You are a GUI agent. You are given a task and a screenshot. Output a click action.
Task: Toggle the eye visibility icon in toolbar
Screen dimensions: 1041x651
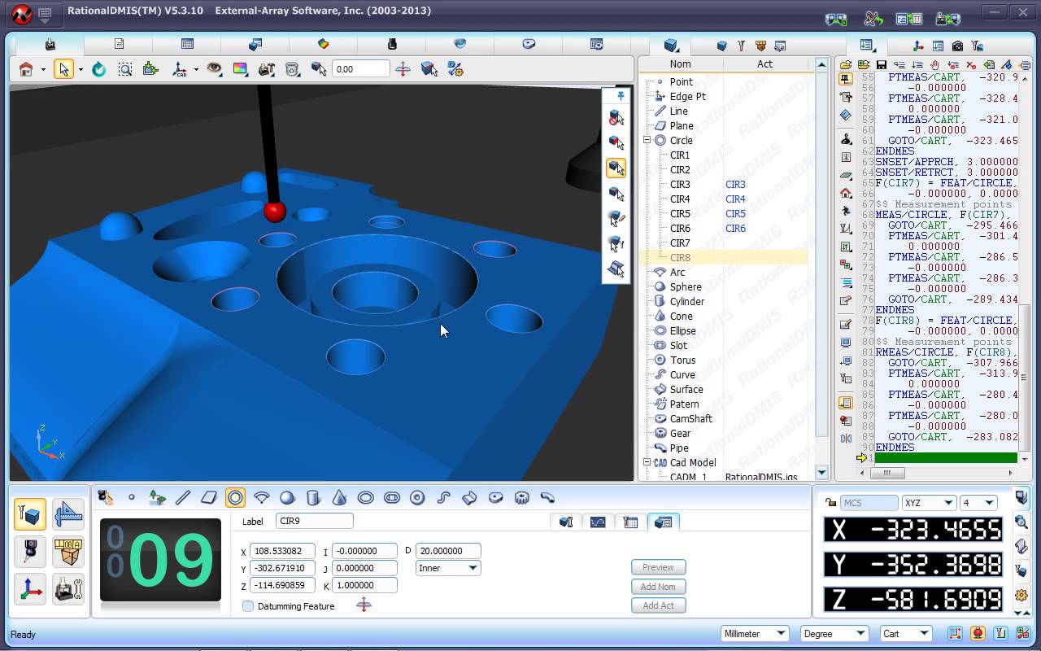(214, 69)
